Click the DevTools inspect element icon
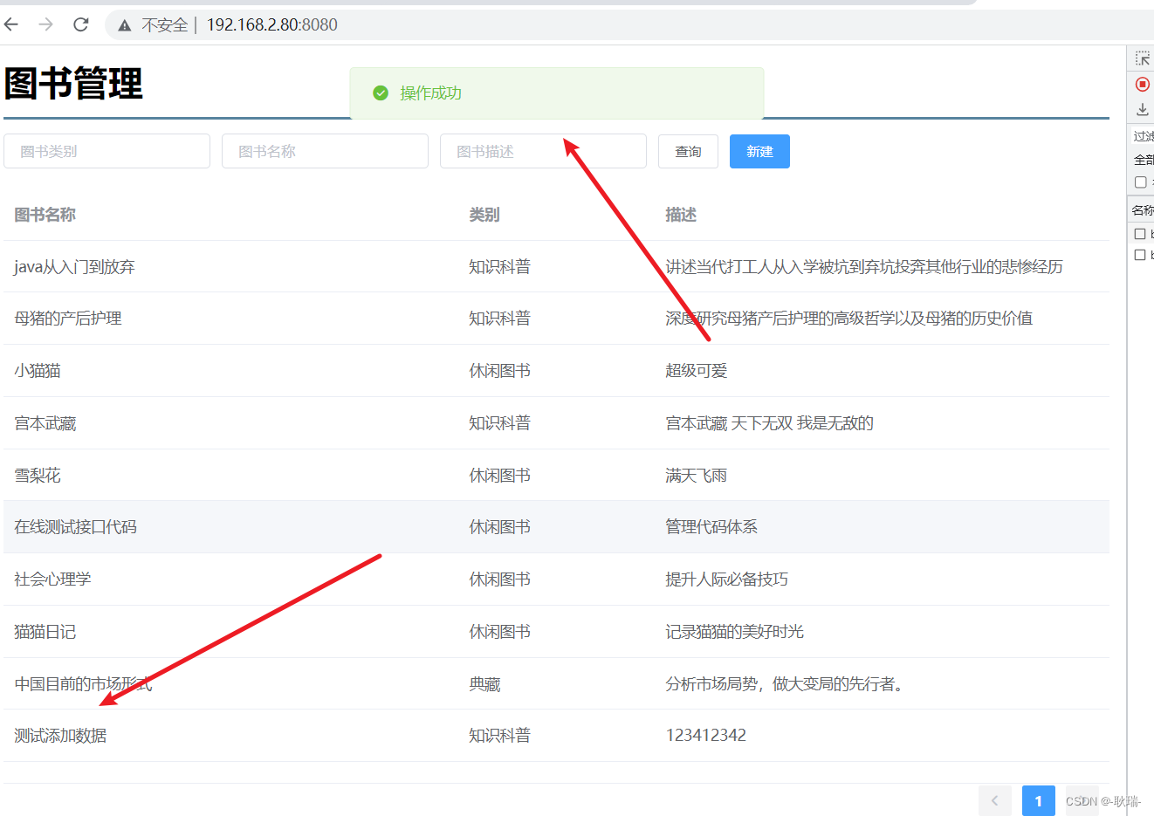 coord(1142,58)
